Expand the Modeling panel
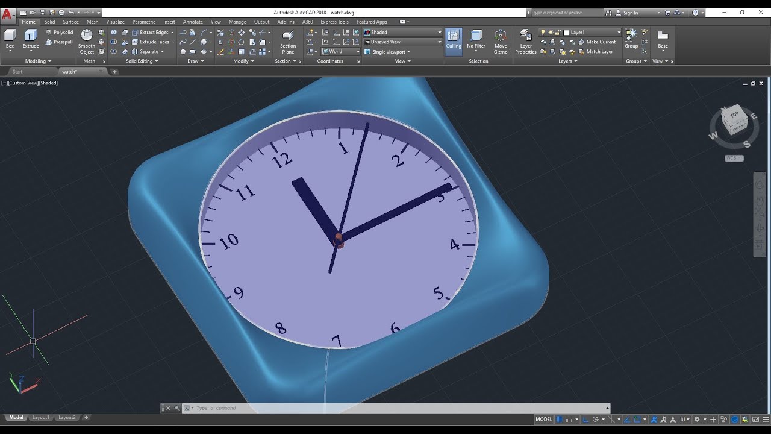The image size is (771, 434). click(x=38, y=61)
